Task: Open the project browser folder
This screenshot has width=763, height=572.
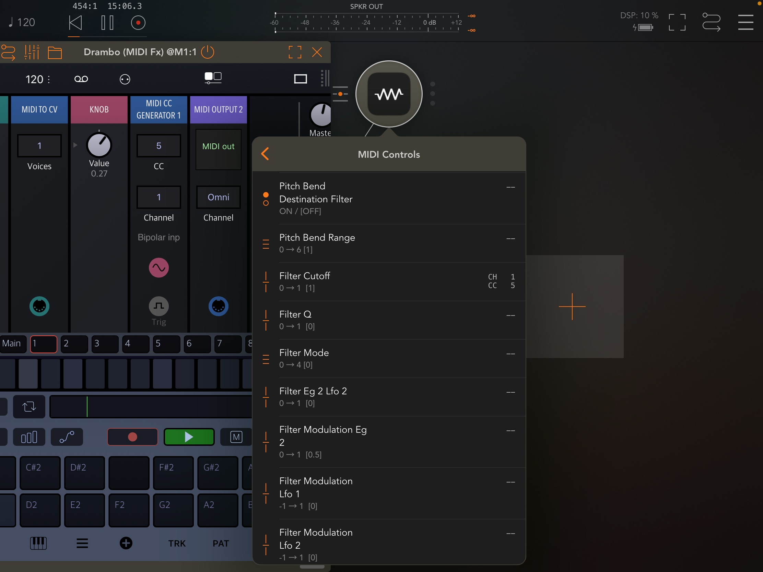Action: (x=55, y=52)
